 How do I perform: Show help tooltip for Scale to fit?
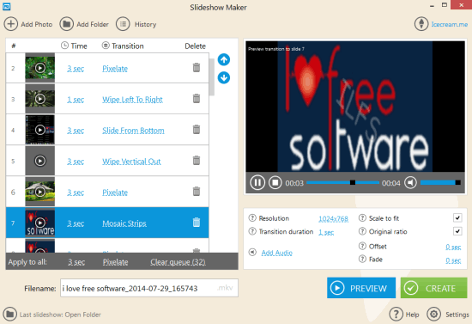coord(362,217)
